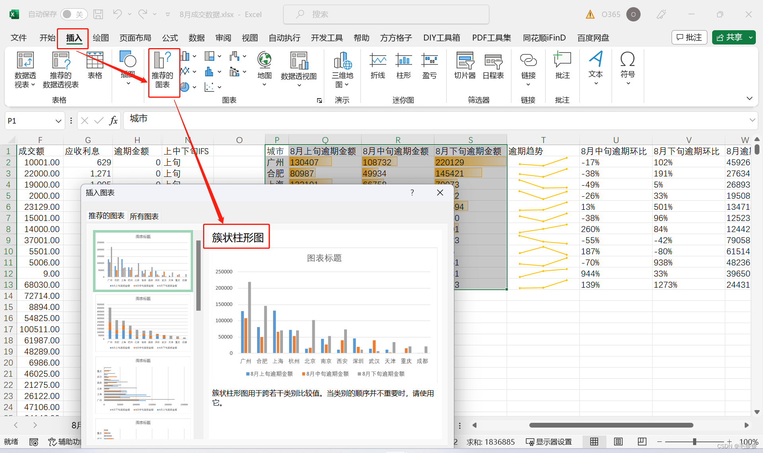This screenshot has height=453, width=763.
Task: Open the All Charts tab in dialog
Action: [144, 216]
